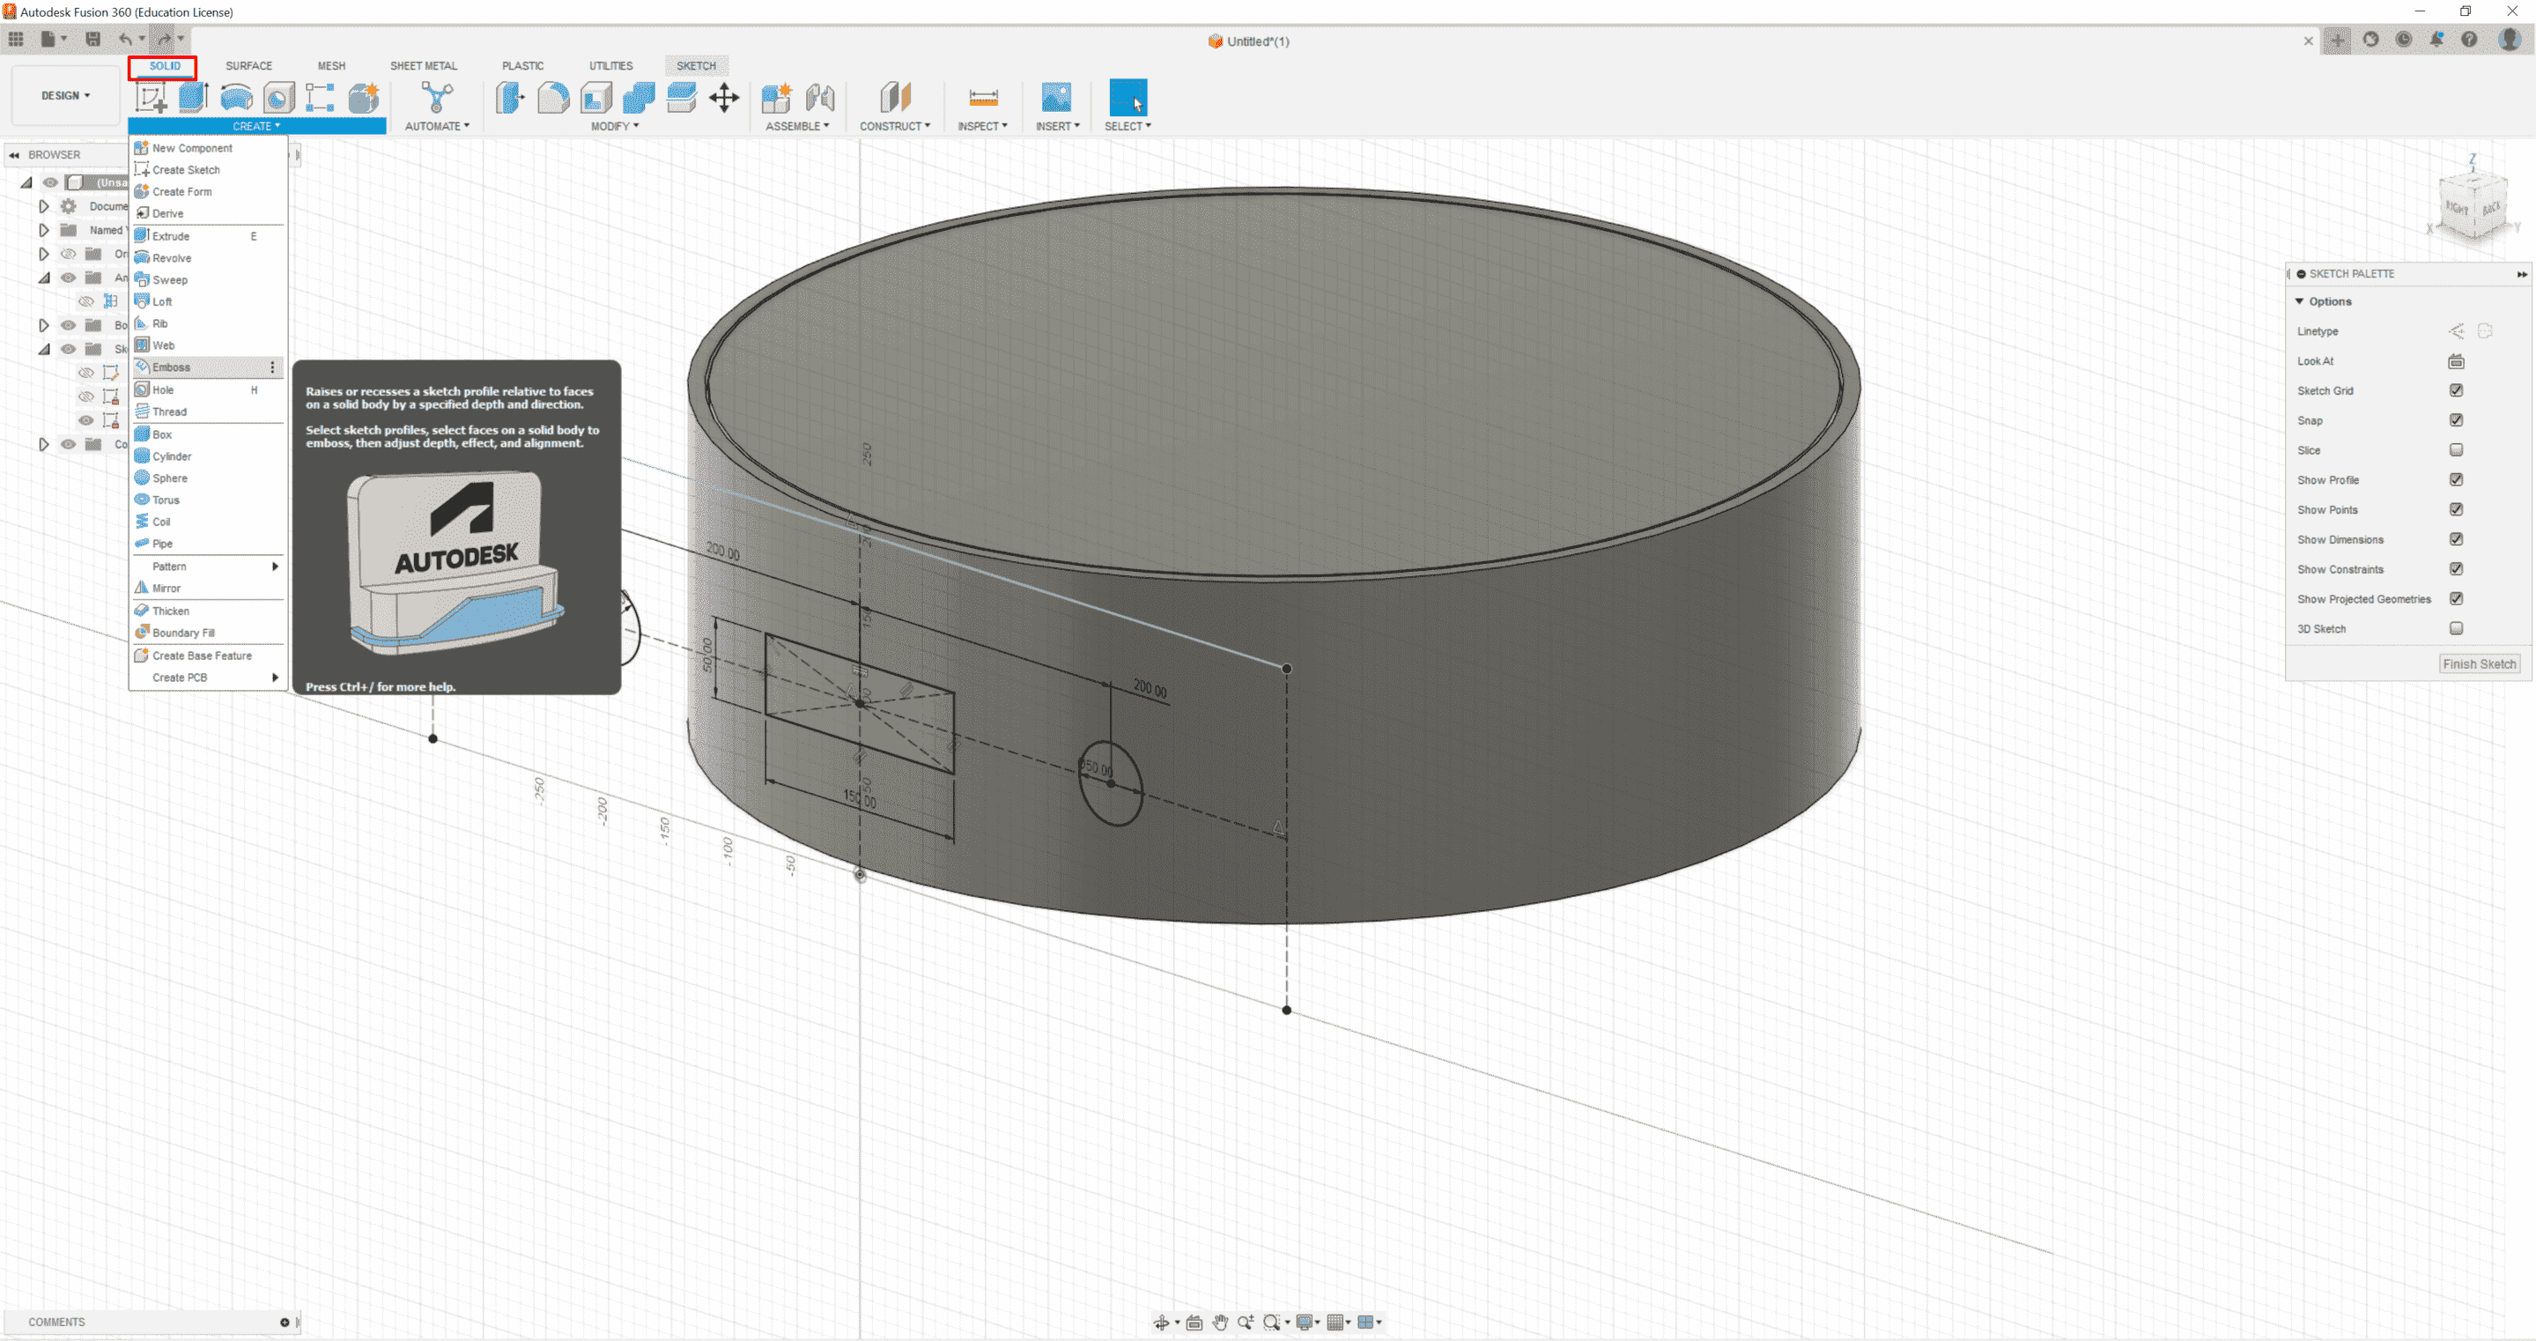
Task: Open the SKETCH tab
Action: [x=696, y=66]
